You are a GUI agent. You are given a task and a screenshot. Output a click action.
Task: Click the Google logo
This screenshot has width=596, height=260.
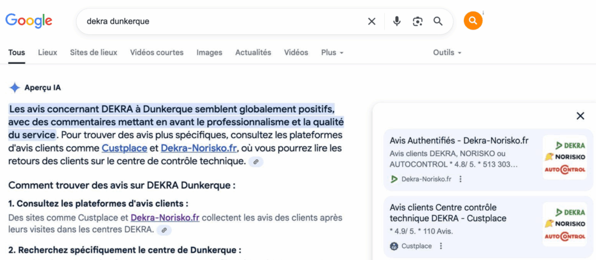coord(29,21)
